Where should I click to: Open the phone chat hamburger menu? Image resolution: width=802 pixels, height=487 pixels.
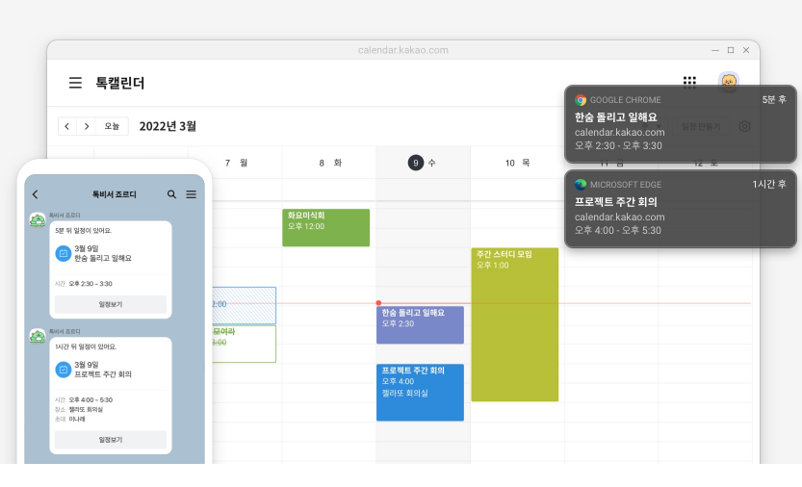coord(192,194)
